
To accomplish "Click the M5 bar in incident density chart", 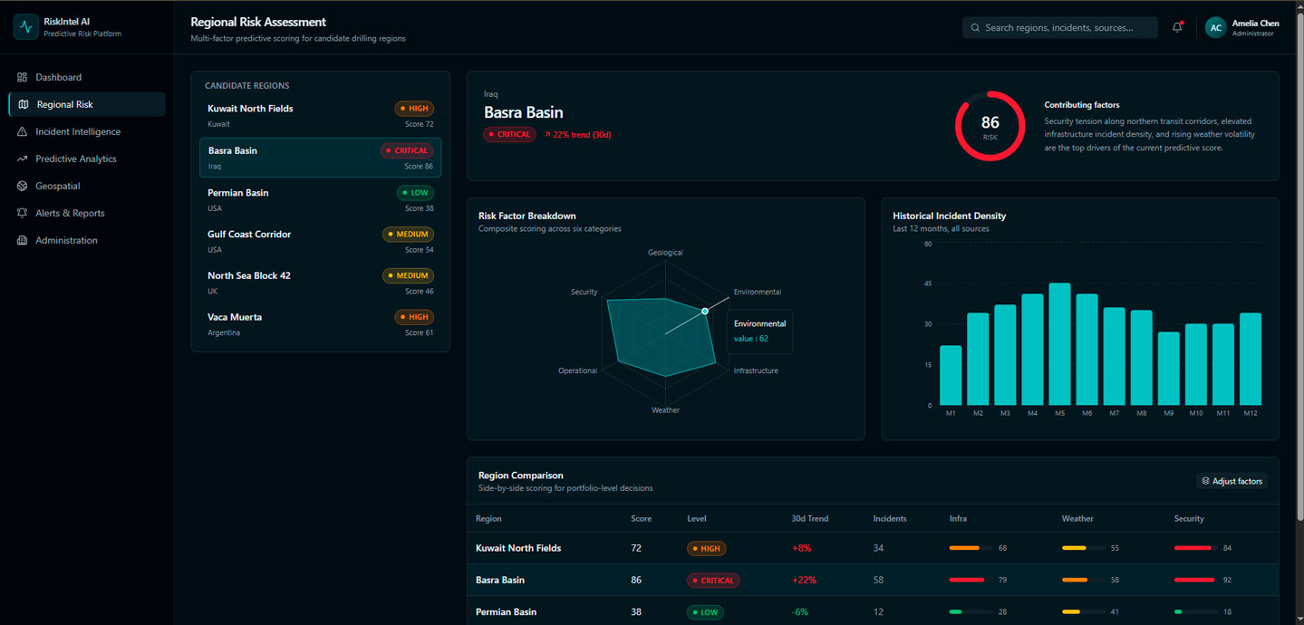I will (x=1059, y=344).
